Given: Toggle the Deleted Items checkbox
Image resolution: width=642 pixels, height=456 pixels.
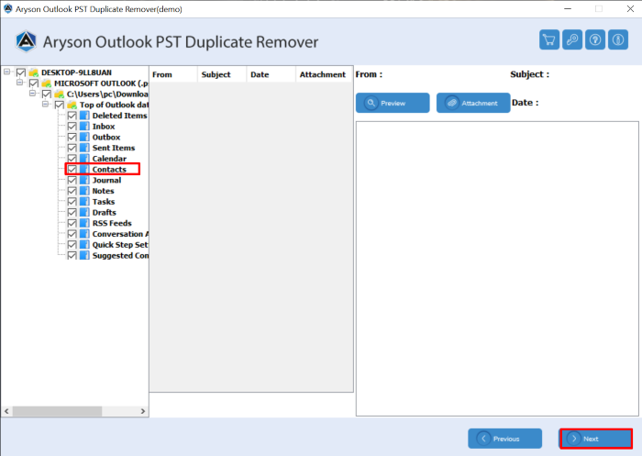Looking at the screenshot, I should pos(72,117).
